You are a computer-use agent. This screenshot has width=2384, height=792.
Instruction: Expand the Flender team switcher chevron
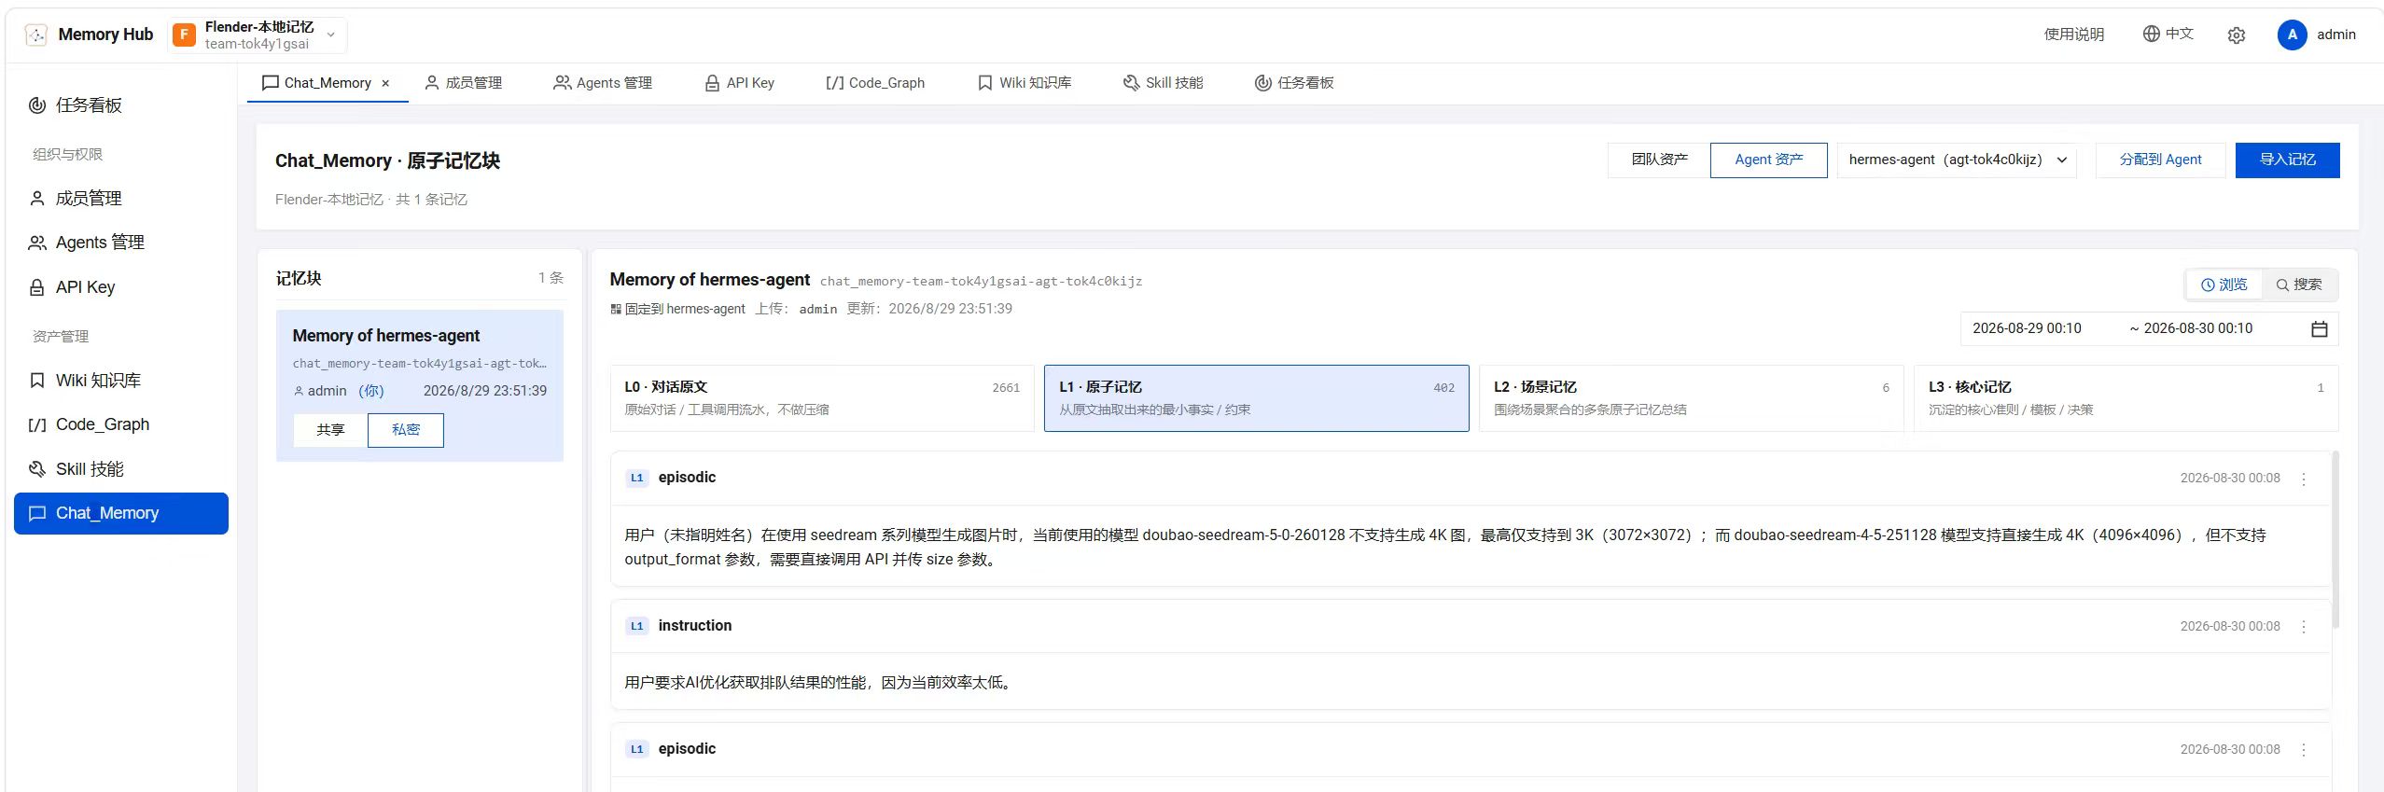point(330,35)
